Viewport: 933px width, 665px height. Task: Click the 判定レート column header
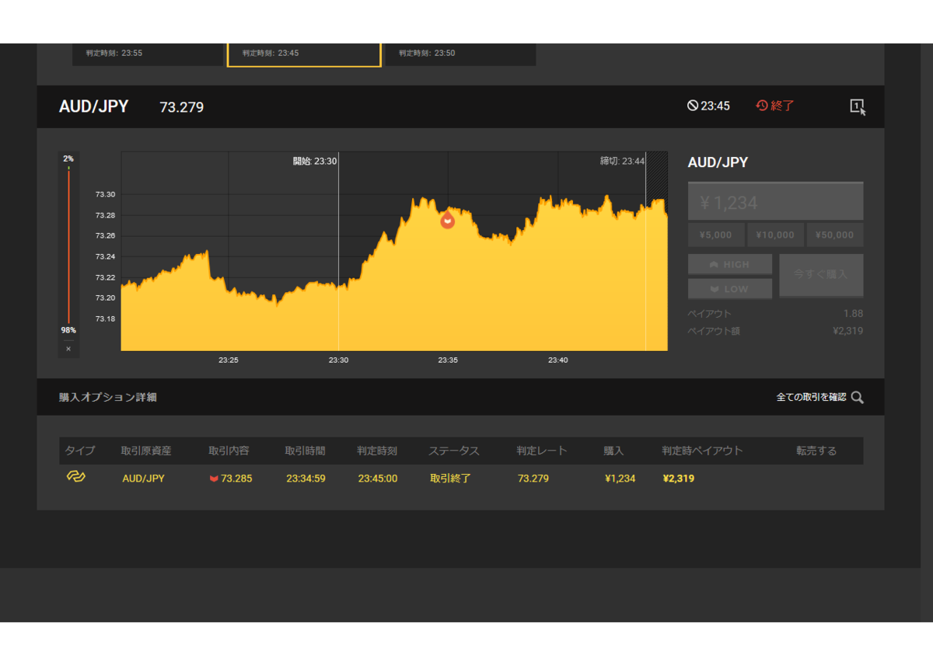(x=542, y=451)
